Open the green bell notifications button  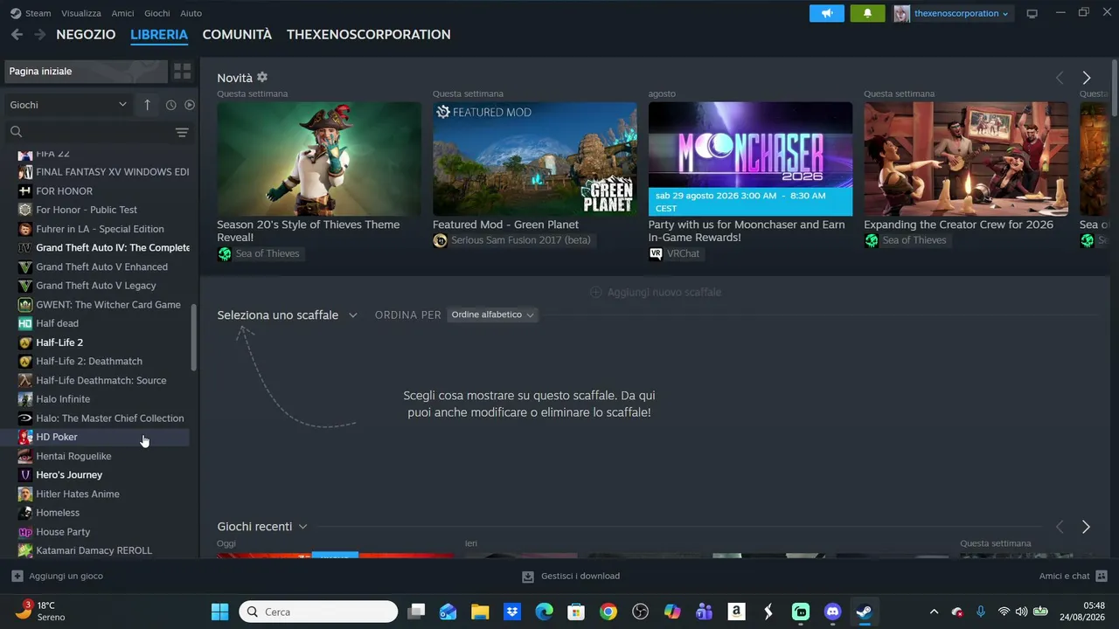tap(867, 13)
